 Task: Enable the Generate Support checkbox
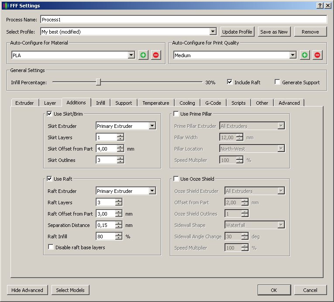277,82
